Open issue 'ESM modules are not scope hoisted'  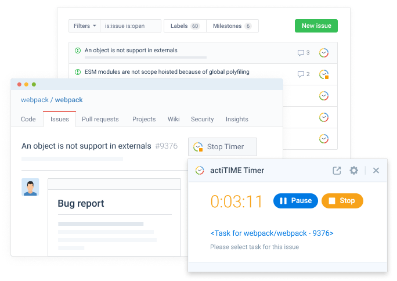coord(167,72)
